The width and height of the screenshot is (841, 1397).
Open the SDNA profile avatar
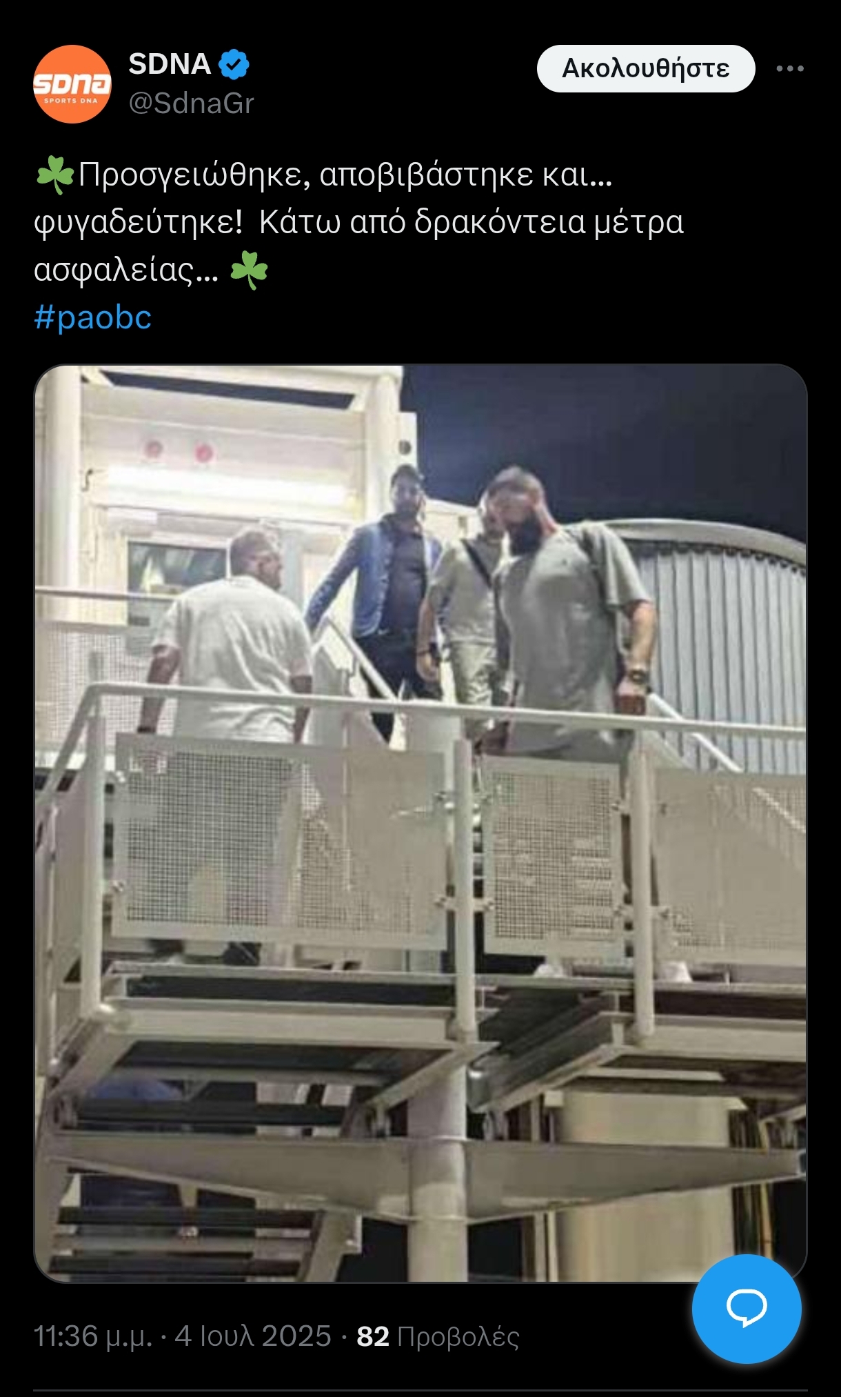click(x=72, y=84)
